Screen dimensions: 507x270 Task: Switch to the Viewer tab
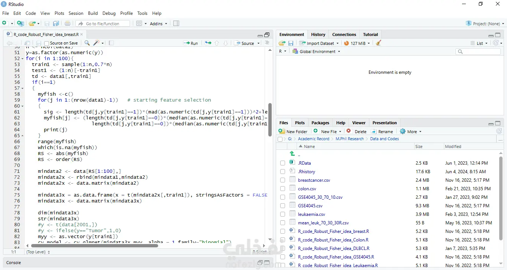point(359,123)
